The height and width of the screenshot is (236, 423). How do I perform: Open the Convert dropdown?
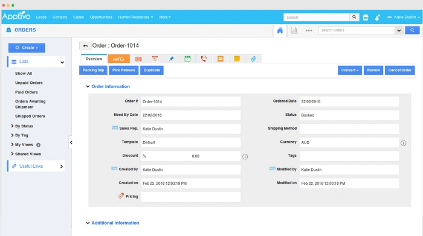click(x=350, y=70)
